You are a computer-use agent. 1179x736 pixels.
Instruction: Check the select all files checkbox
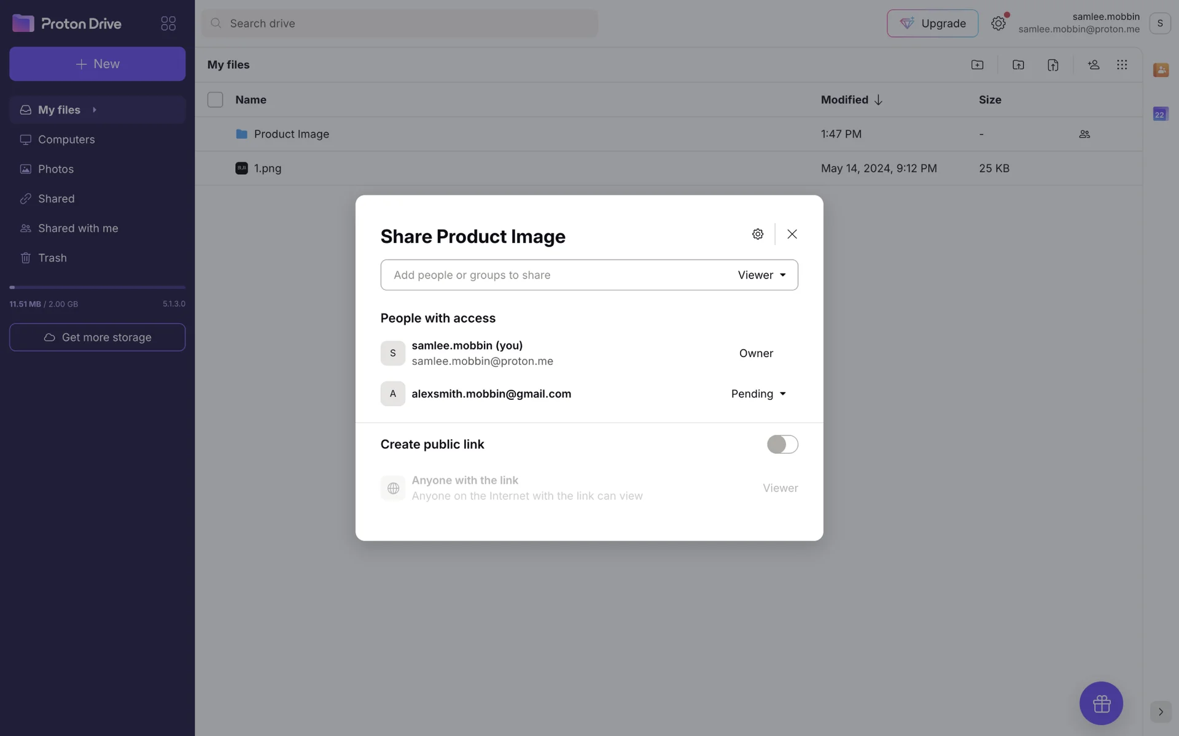coord(215,99)
